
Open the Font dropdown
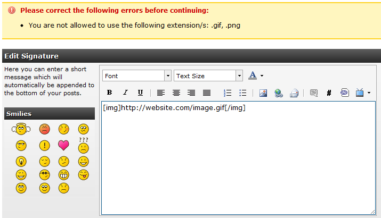(137, 76)
